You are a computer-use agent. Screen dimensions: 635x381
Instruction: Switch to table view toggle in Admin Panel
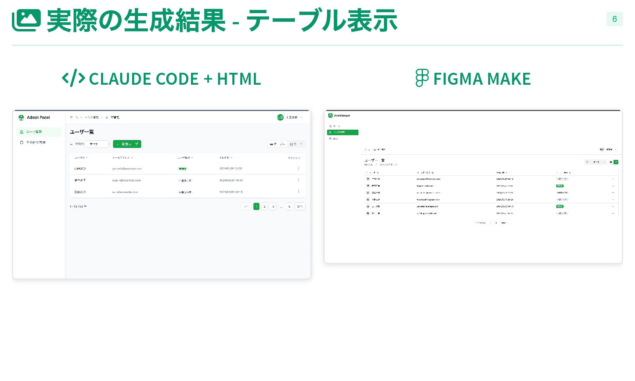(x=277, y=144)
